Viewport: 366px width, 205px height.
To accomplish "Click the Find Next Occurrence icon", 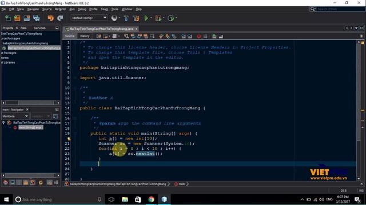I will (140, 36).
